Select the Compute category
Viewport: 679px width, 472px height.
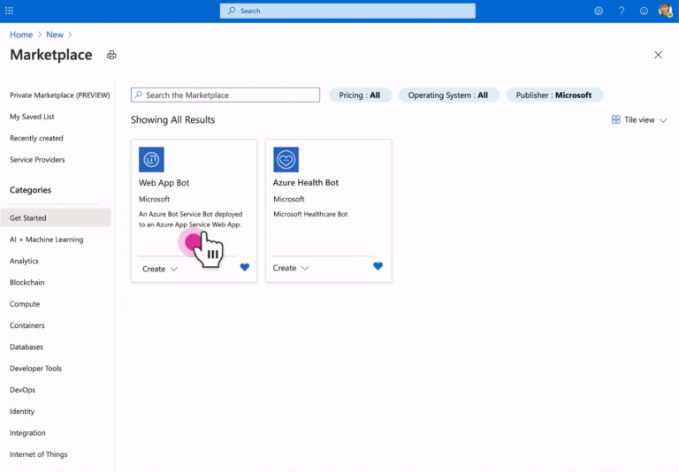click(25, 304)
